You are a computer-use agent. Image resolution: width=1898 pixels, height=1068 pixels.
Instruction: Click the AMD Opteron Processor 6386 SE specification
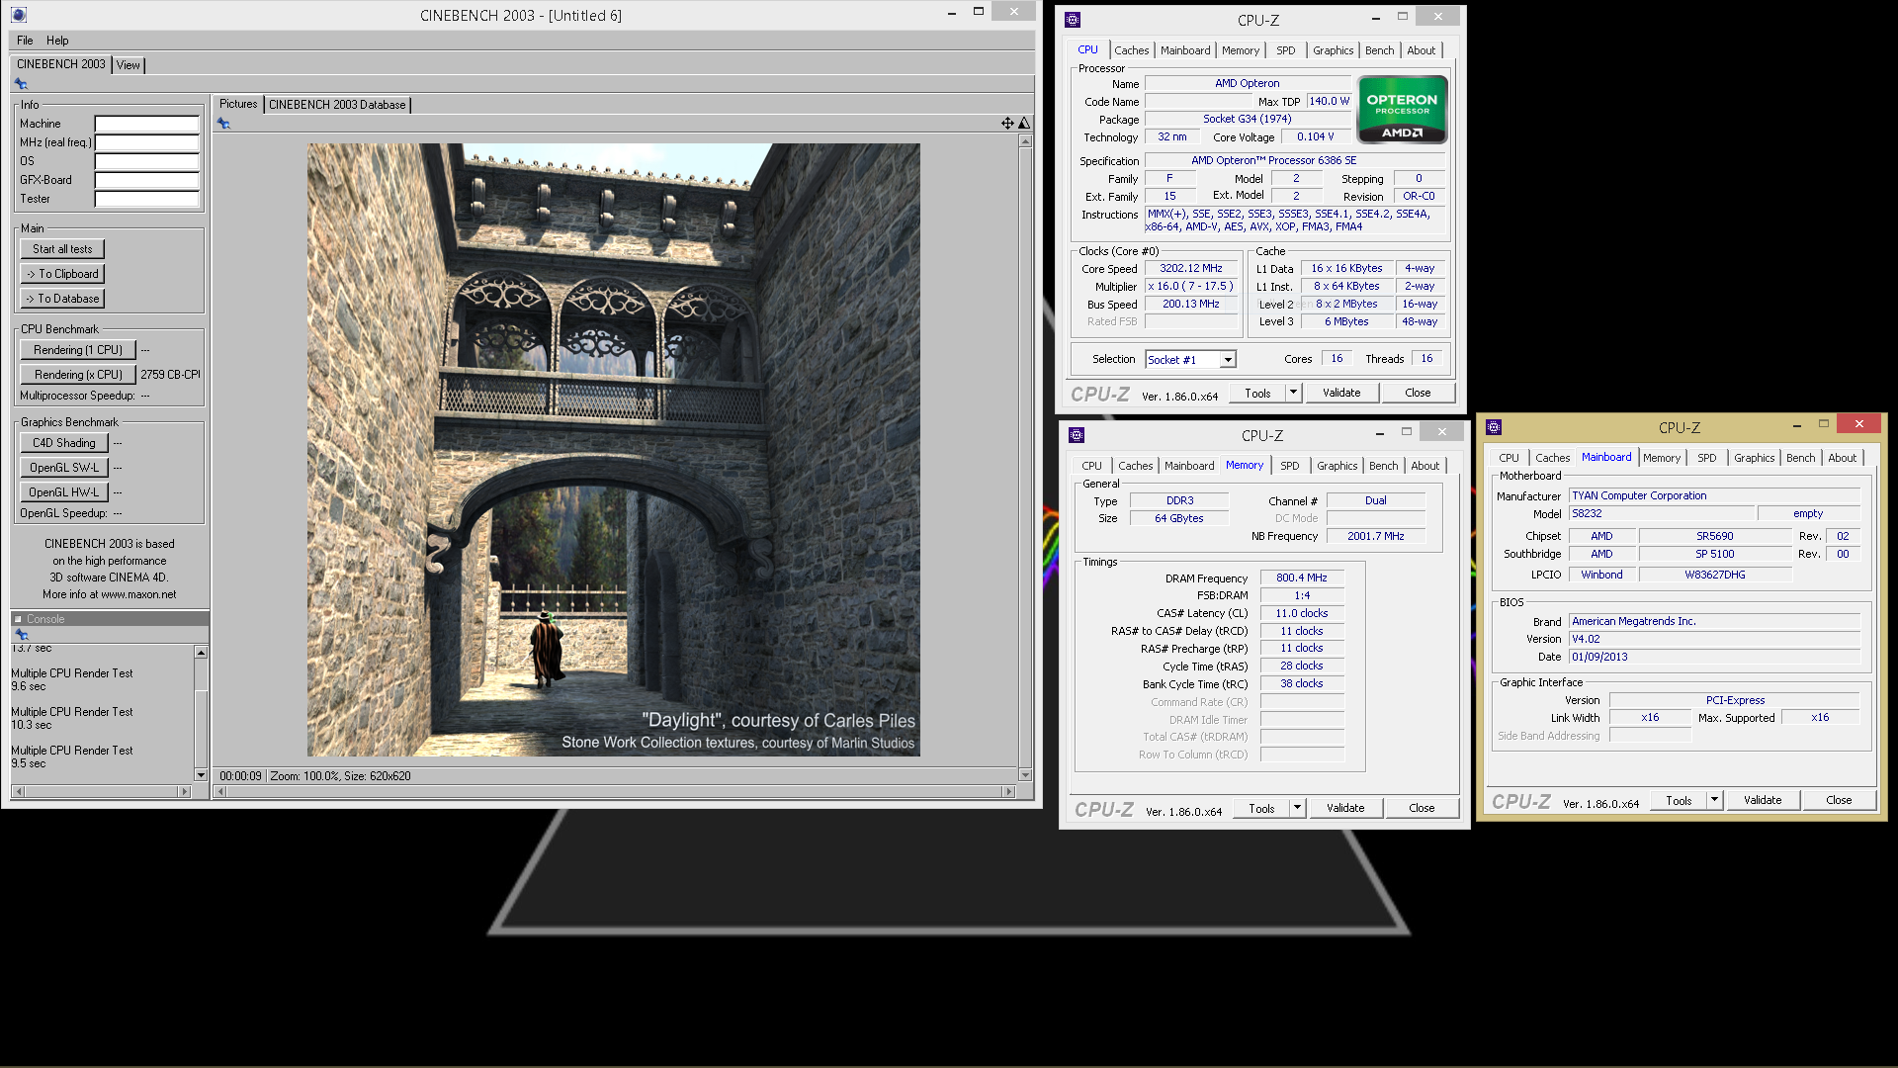click(1295, 160)
